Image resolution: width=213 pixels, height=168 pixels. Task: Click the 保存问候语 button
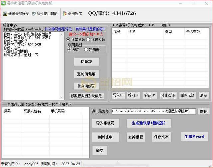tap(87, 86)
